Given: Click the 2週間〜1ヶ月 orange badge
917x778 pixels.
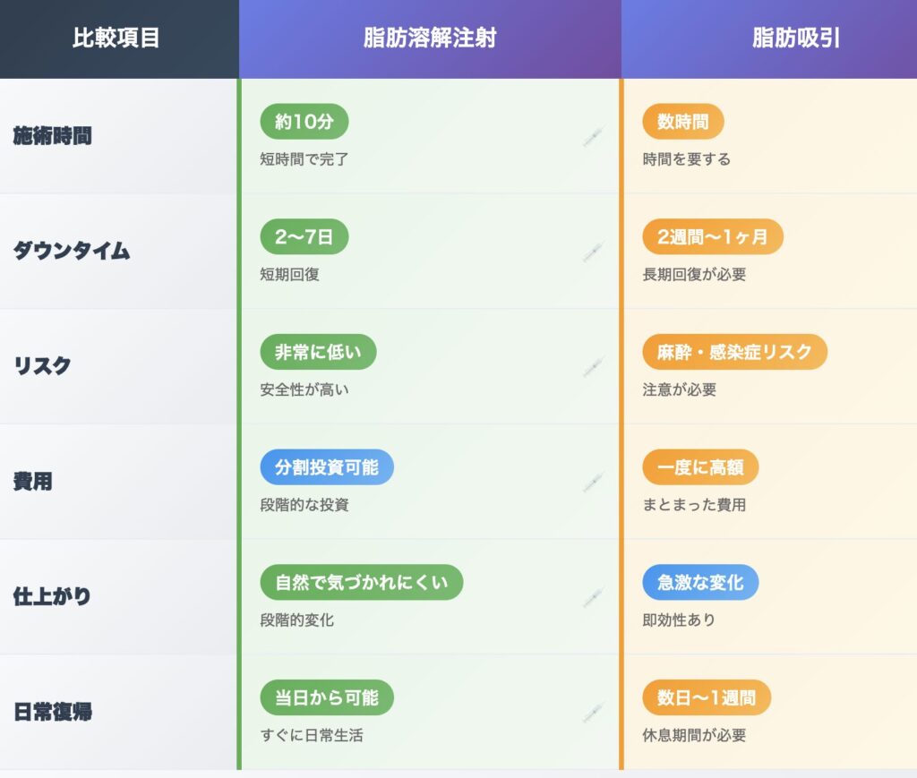Looking at the screenshot, I should [x=712, y=236].
